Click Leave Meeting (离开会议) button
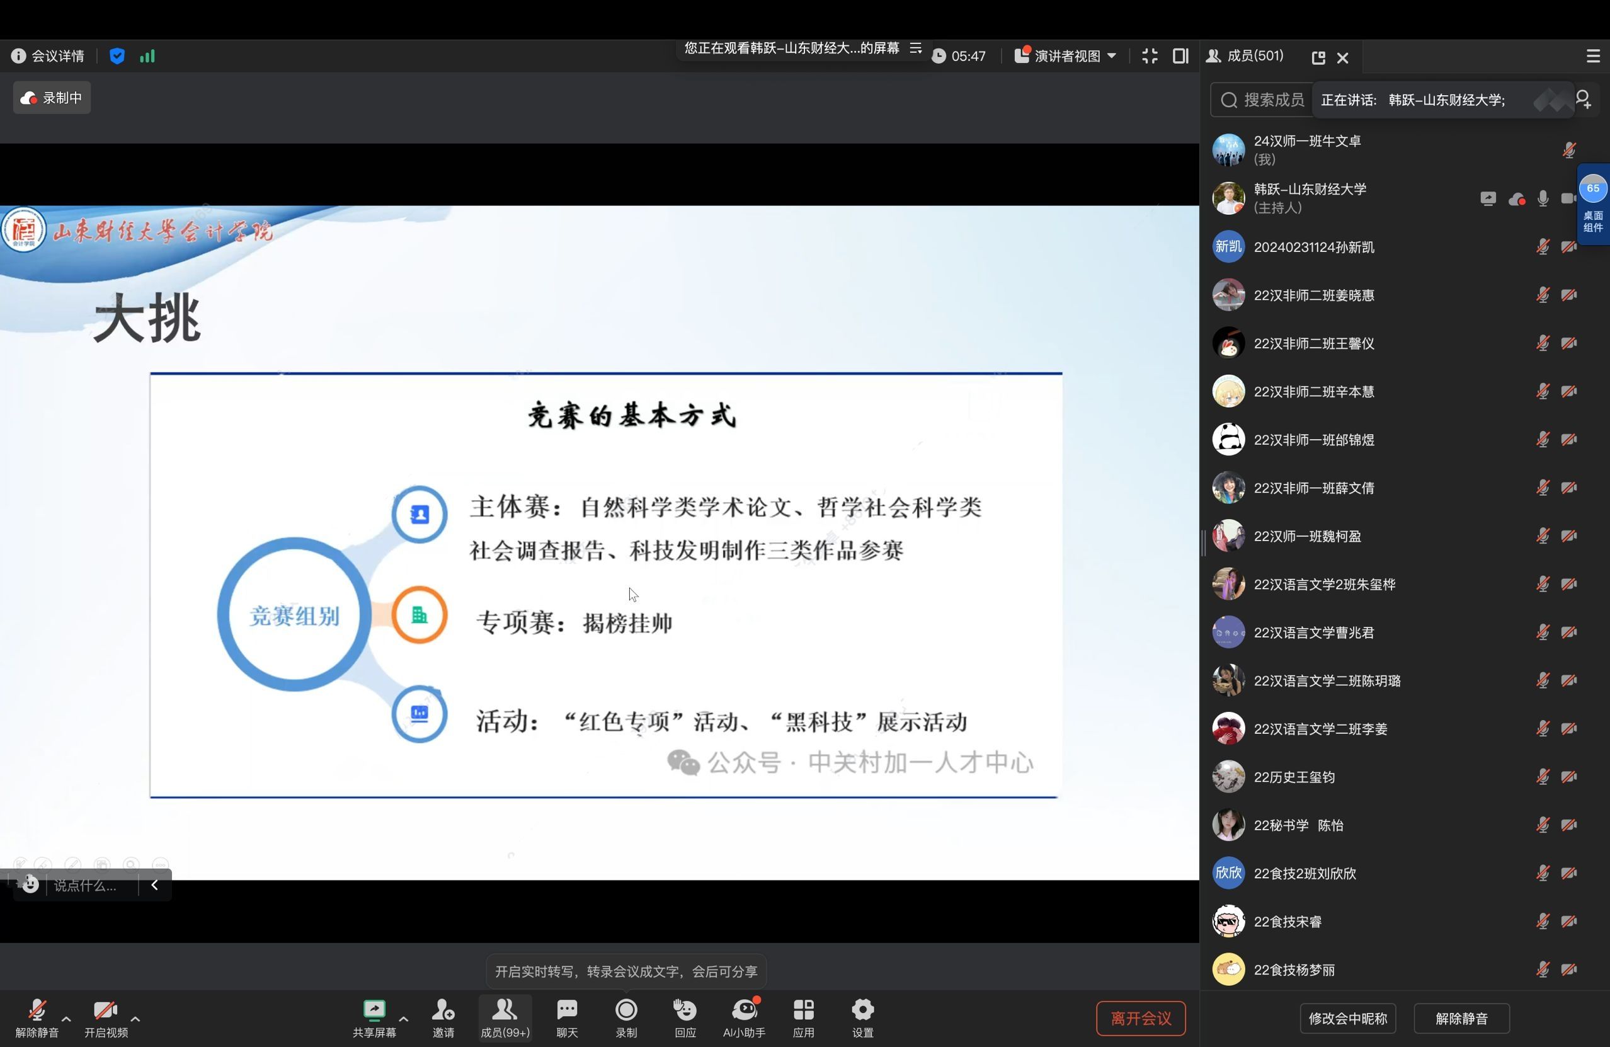Viewport: 1610px width, 1047px height. 1141,1018
